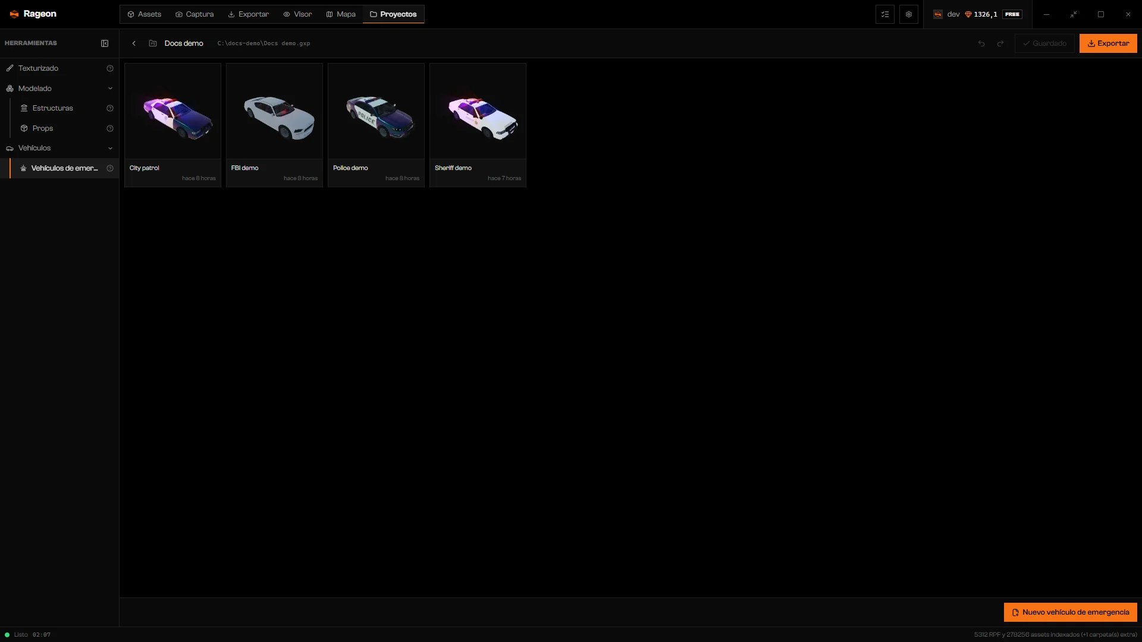Image resolution: width=1142 pixels, height=642 pixels.
Task: Select the Proyectos tab
Action: click(393, 14)
